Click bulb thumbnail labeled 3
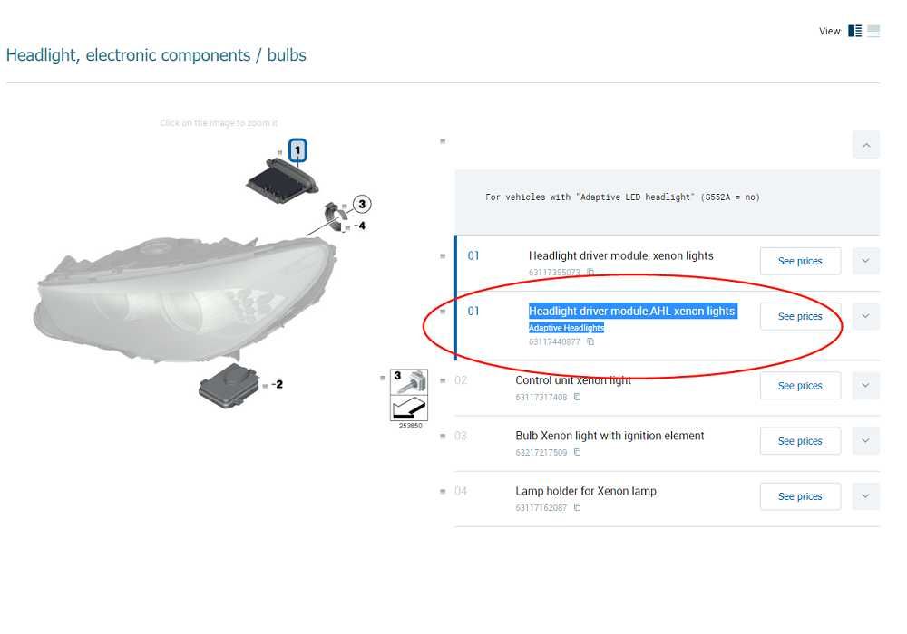The width and height of the screenshot is (907, 634). pos(409,395)
